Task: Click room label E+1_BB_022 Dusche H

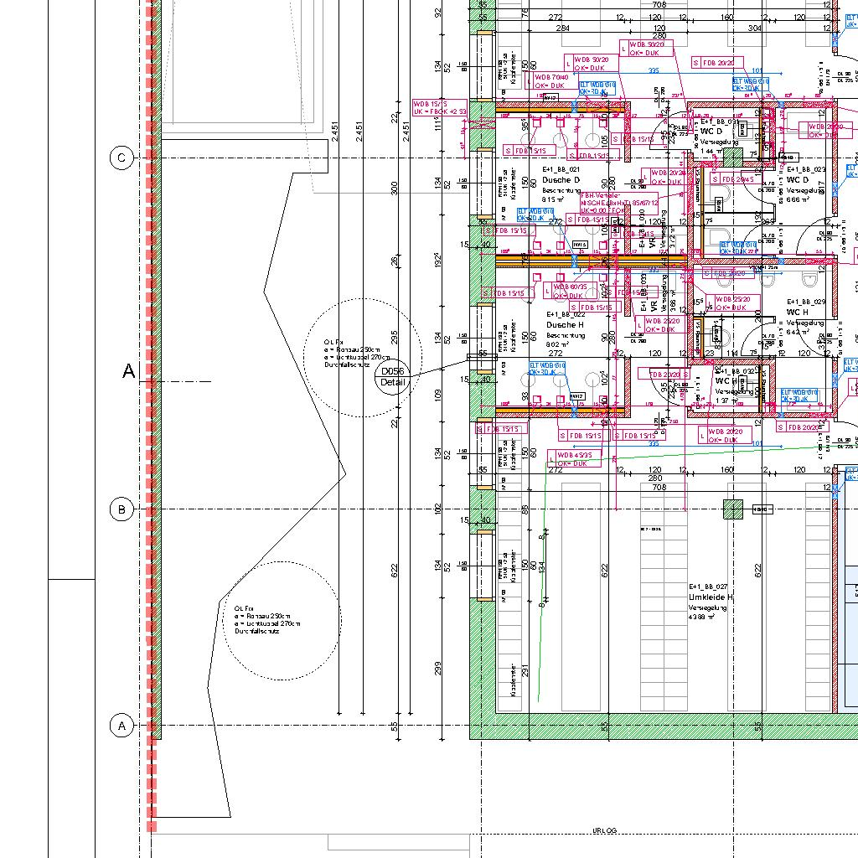Action: 566,319
